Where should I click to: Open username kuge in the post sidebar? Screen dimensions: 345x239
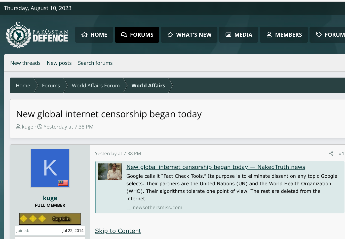point(50,198)
